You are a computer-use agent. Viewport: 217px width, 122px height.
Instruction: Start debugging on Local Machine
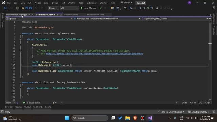click(x=88, y=8)
